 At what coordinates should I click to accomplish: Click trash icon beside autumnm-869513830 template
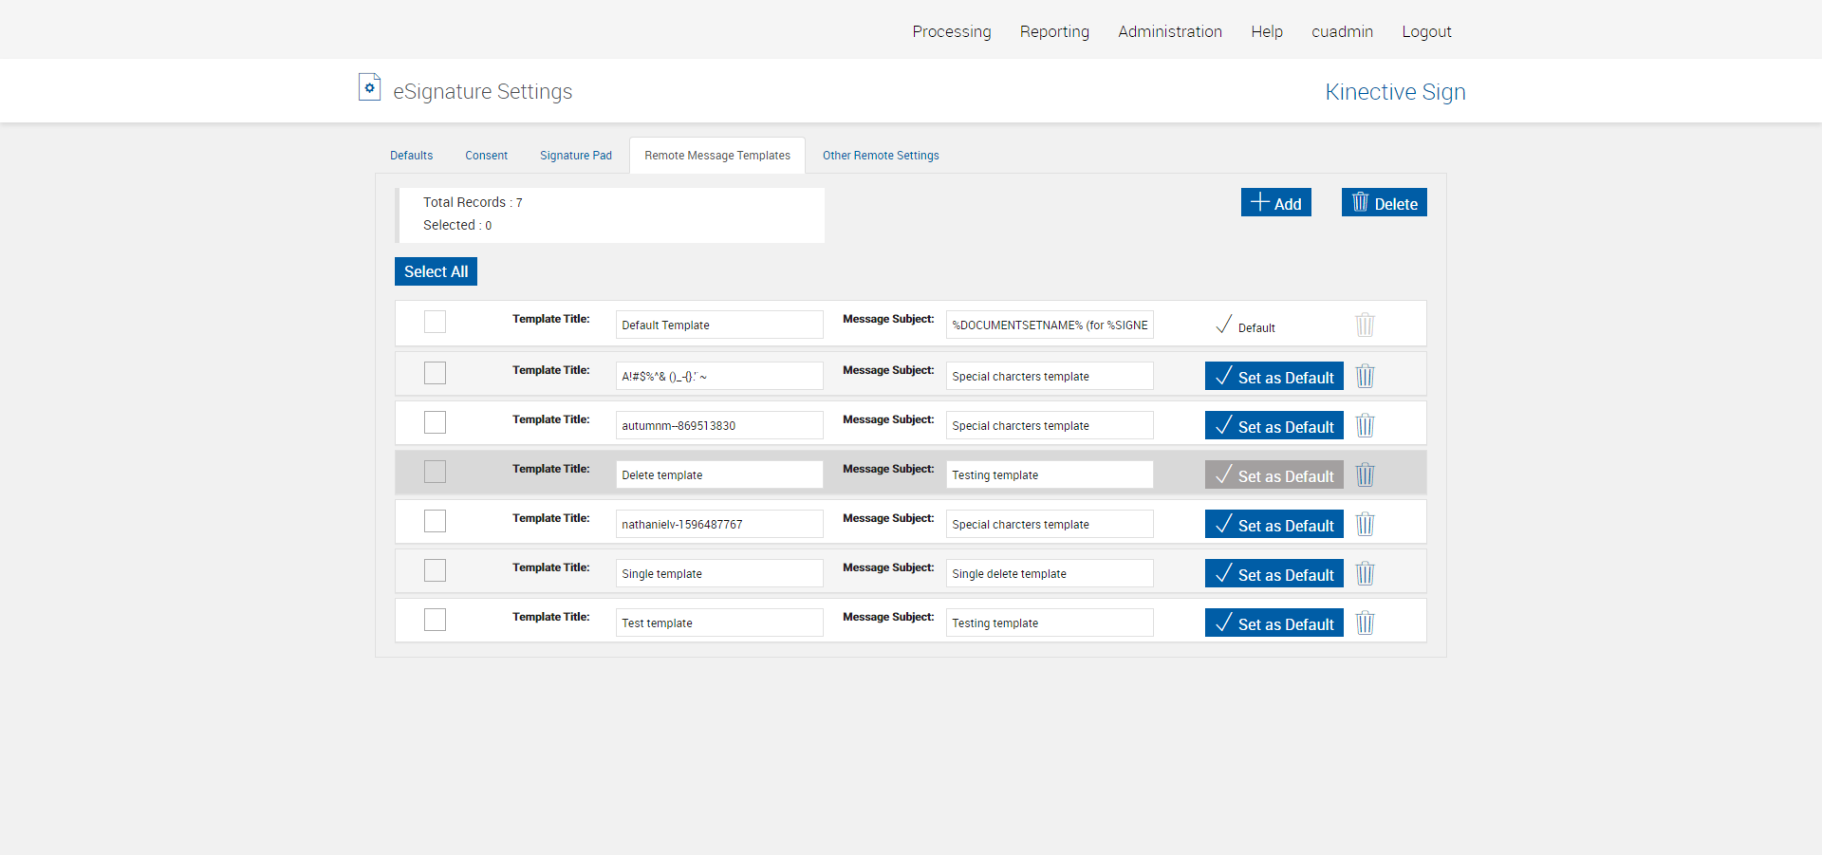coord(1365,425)
